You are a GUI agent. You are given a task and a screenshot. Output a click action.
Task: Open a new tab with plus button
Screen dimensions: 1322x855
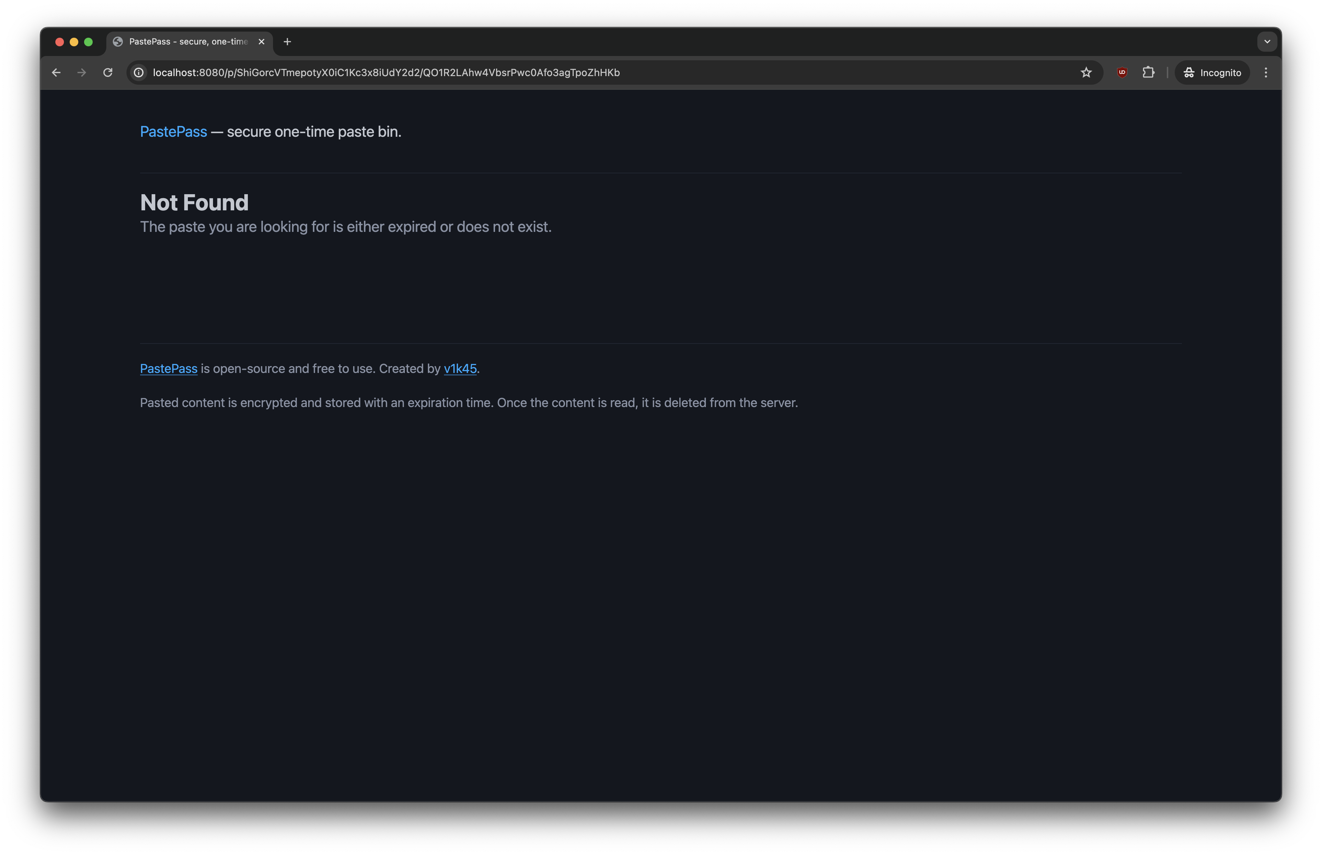[x=287, y=42]
